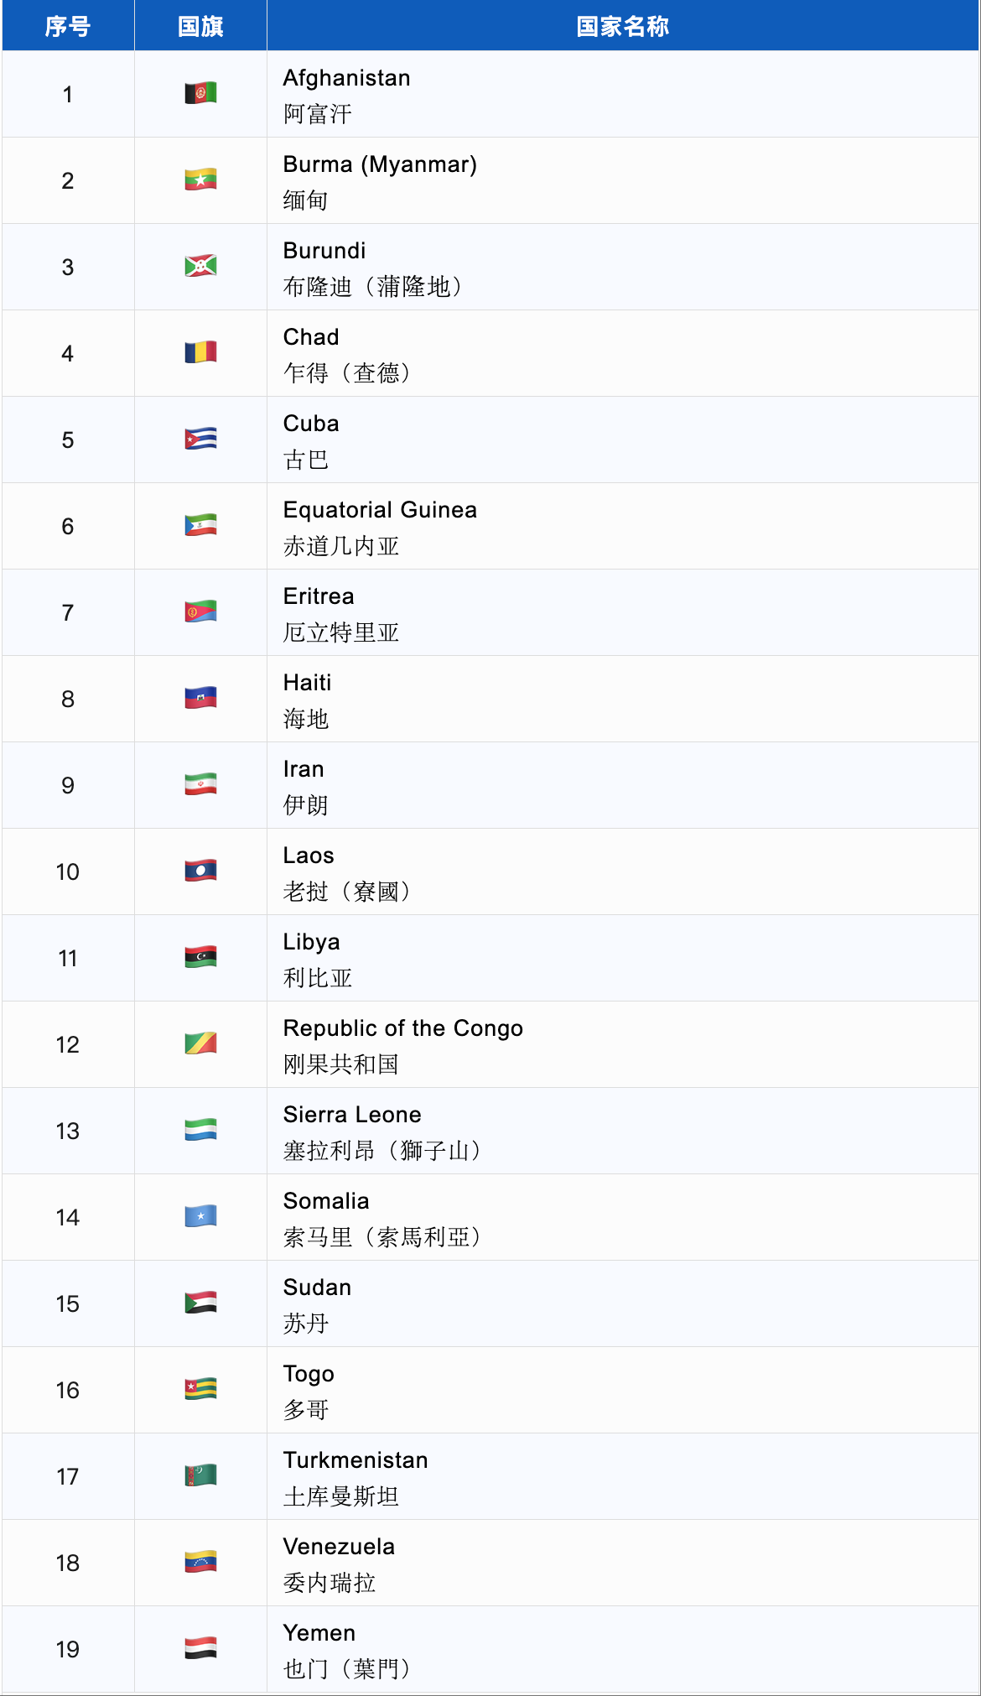Click the Eritrea country name text
The width and height of the screenshot is (981, 1696).
(319, 596)
